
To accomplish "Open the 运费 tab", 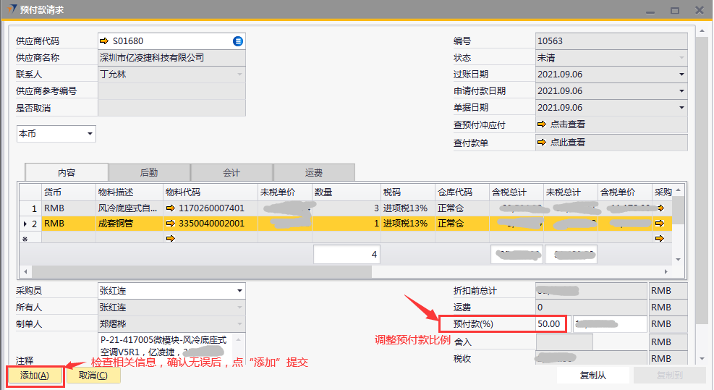I will [x=314, y=172].
